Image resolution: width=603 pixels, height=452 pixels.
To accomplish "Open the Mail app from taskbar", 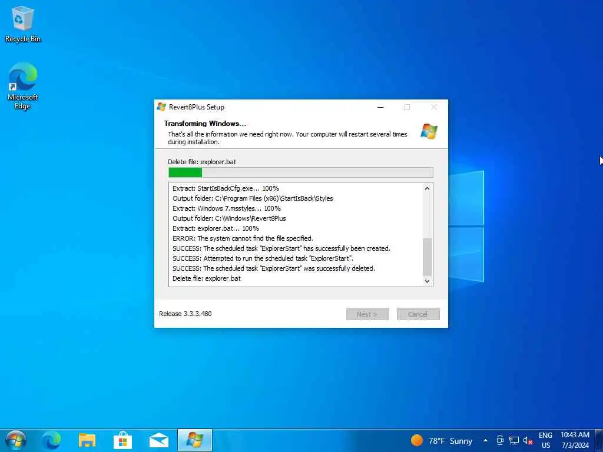I will 159,440.
